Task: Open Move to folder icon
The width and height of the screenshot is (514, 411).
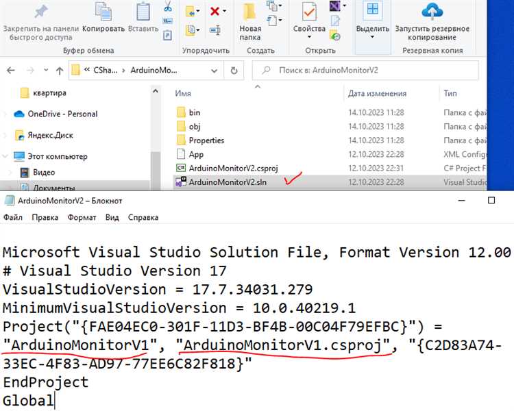Action: (x=190, y=11)
